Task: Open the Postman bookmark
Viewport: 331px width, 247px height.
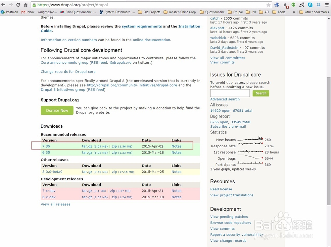Action: [x=10, y=12]
